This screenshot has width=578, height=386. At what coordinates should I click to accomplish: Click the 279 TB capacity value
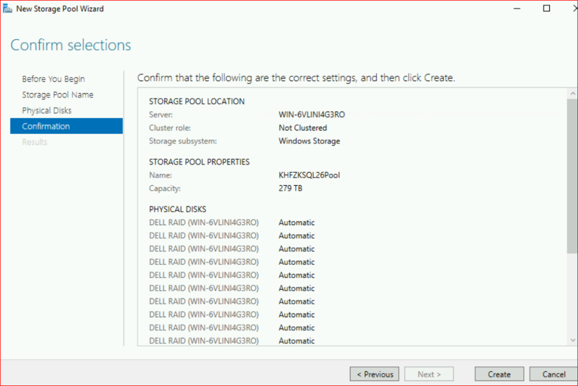tap(290, 188)
